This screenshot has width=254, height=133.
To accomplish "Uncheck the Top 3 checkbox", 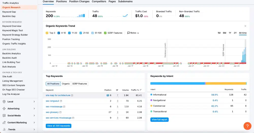I will click(x=47, y=33).
